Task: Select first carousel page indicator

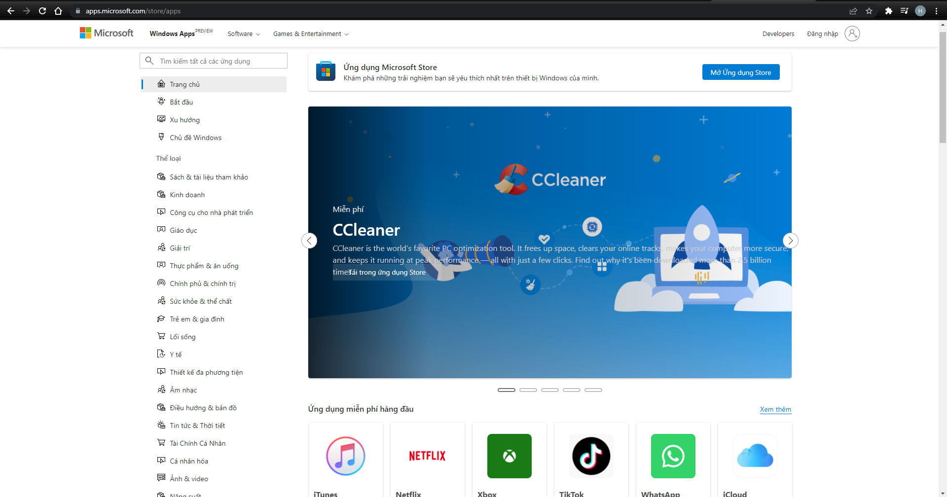Action: pos(507,390)
